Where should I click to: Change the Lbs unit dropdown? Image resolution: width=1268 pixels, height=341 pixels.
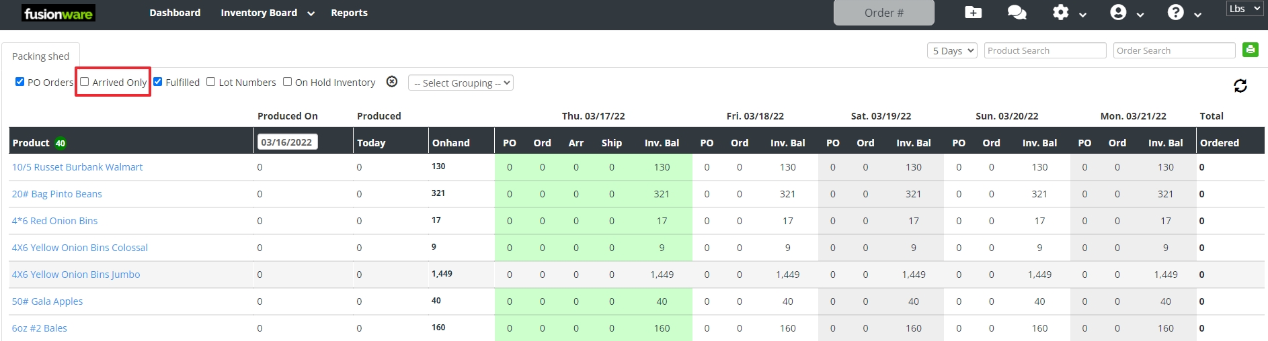[1244, 9]
